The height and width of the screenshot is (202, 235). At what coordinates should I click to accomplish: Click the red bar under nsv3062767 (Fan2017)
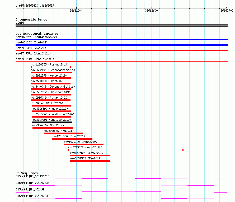[53, 128]
